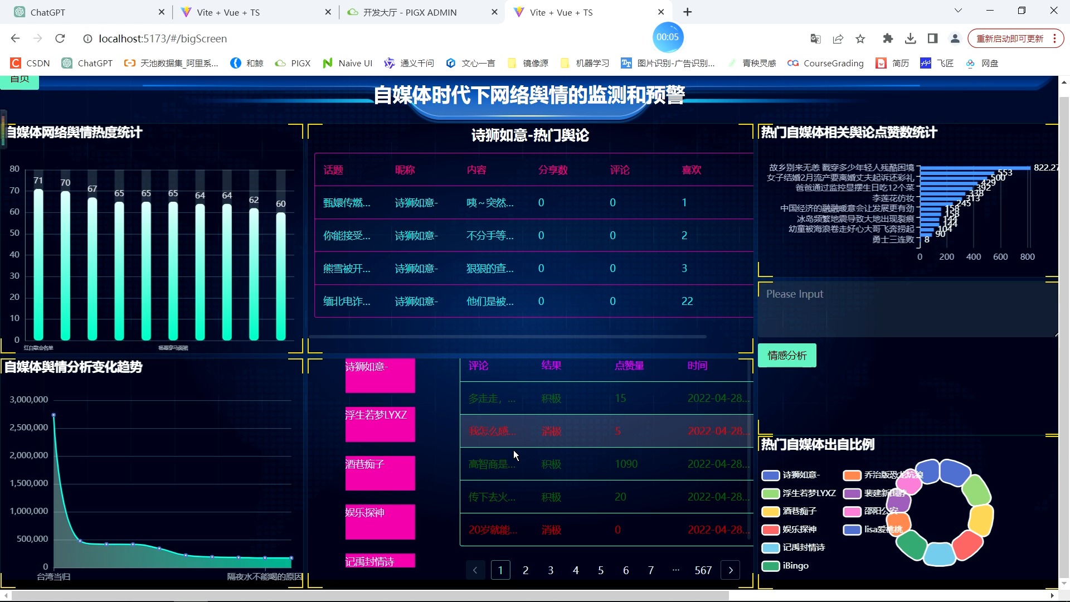Open the 文心一言 bookmark
Viewport: 1070px width, 602px height.
coord(470,63)
